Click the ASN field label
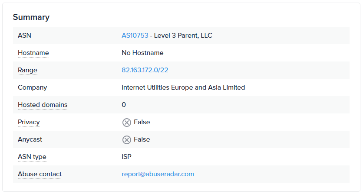Screen dimensions: 363x194 [24, 36]
